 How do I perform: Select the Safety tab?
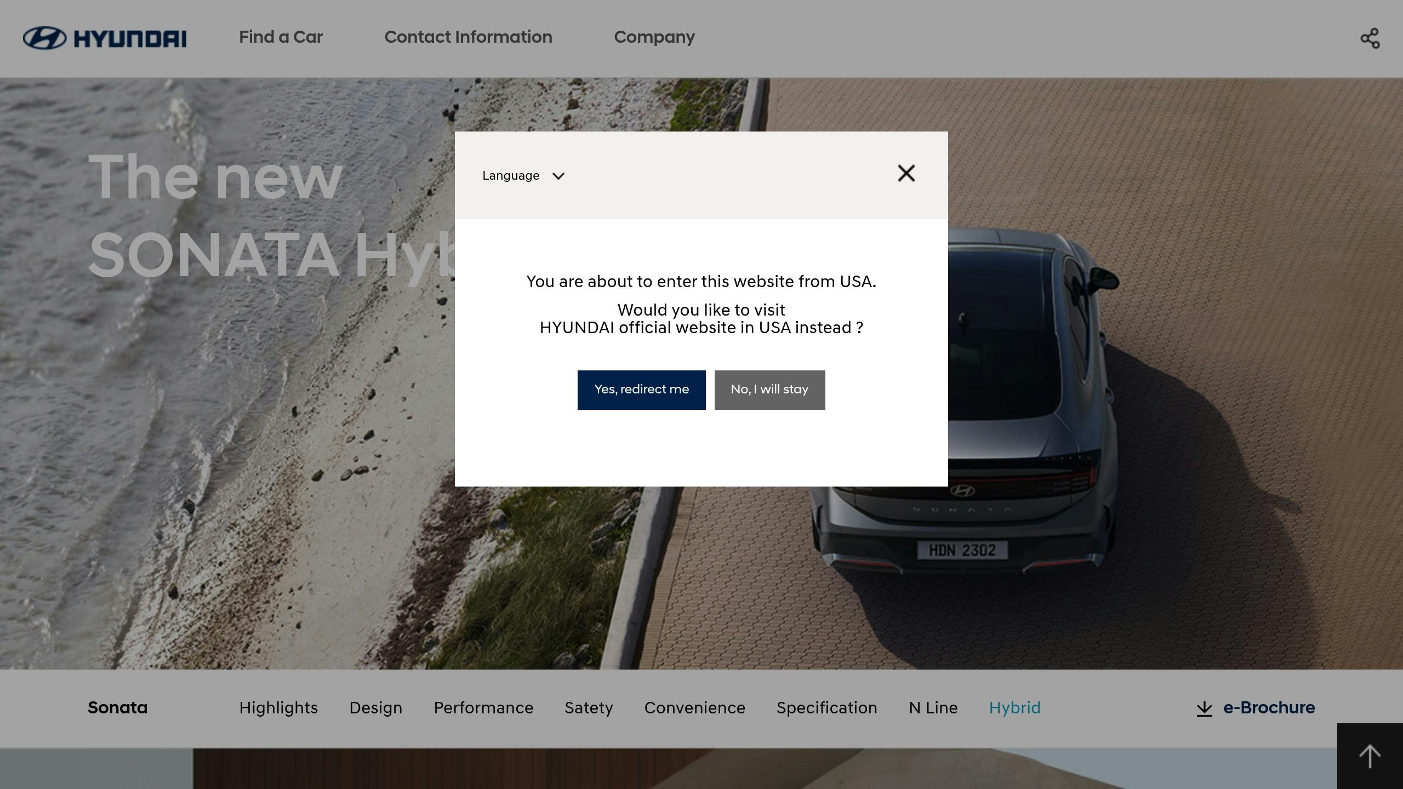pyautogui.click(x=589, y=708)
